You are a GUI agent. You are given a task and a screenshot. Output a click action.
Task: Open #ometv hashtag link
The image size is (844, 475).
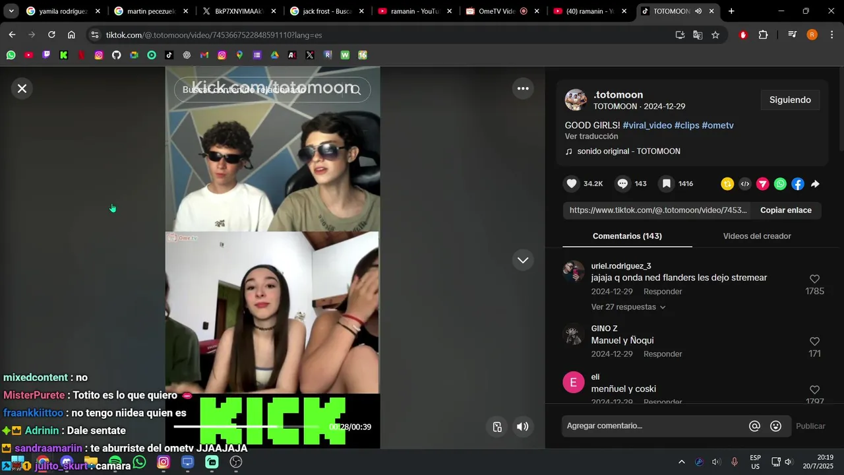tap(717, 125)
